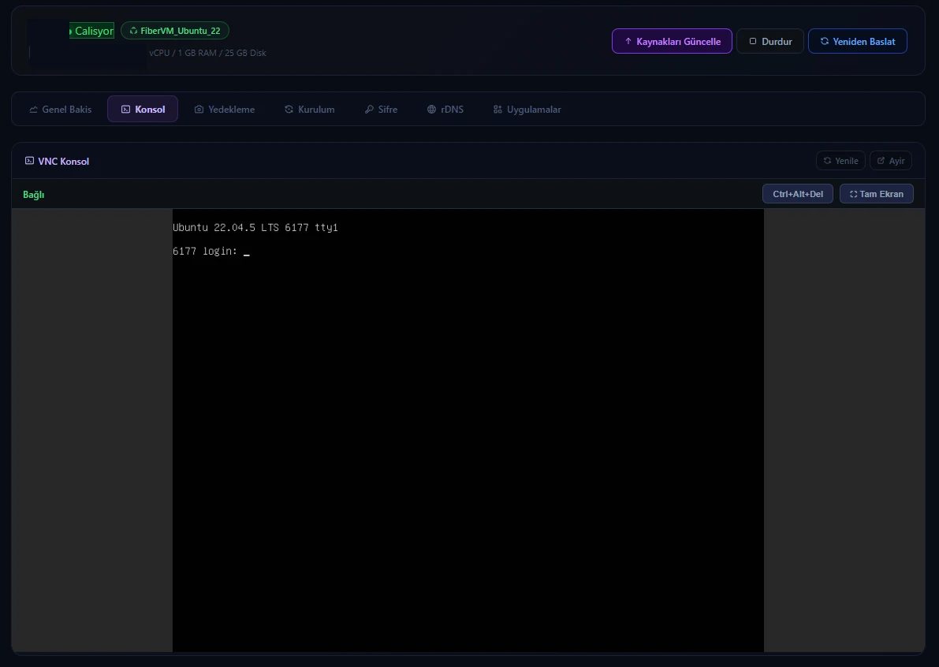Click the terminal icon beside VNC Konsol heading

29,161
